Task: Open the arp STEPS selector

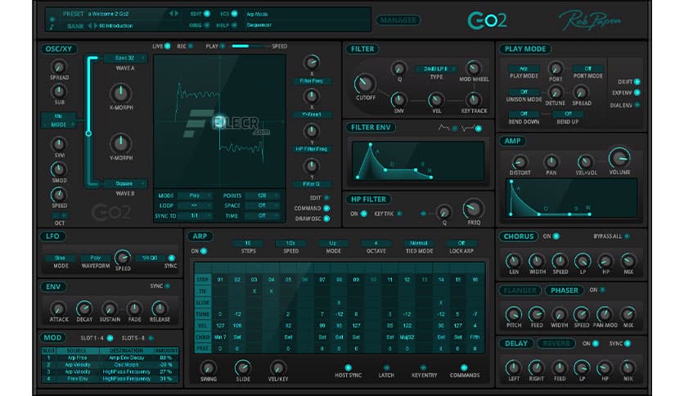Action: (248, 243)
